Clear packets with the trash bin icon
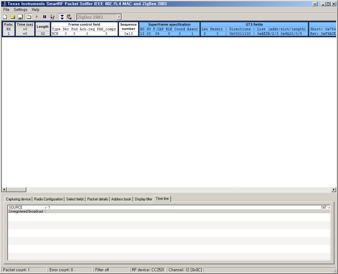 point(52,17)
